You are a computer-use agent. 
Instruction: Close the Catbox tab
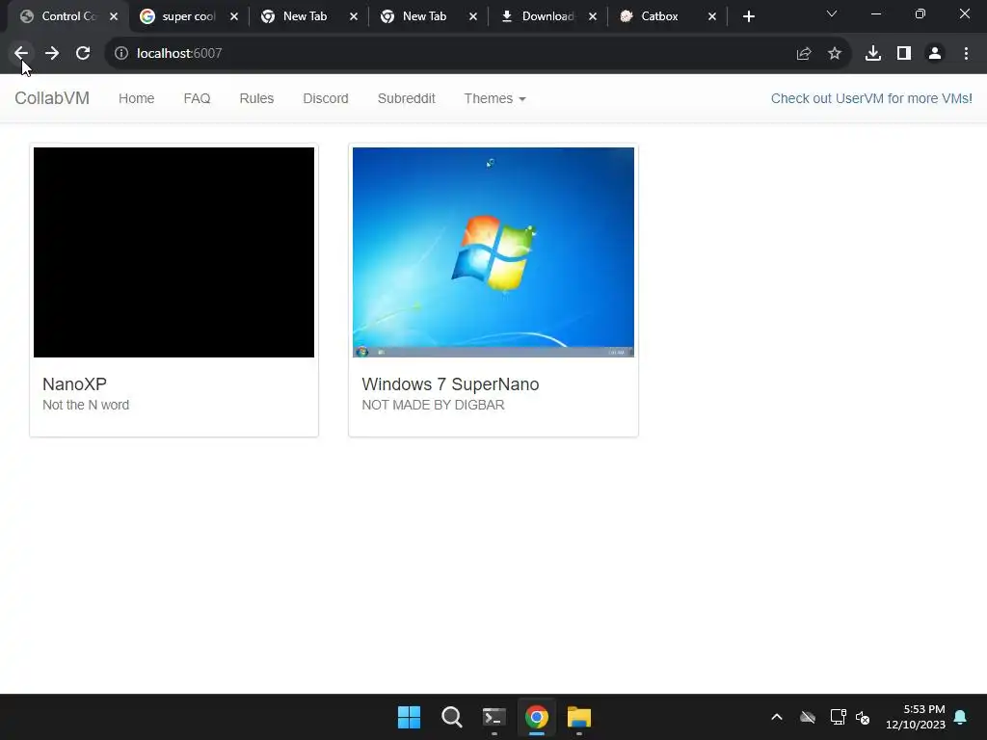pyautogui.click(x=712, y=17)
